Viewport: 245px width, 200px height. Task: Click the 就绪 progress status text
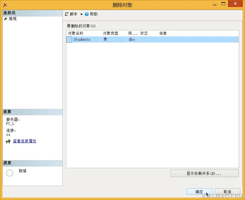pyautogui.click(x=23, y=171)
